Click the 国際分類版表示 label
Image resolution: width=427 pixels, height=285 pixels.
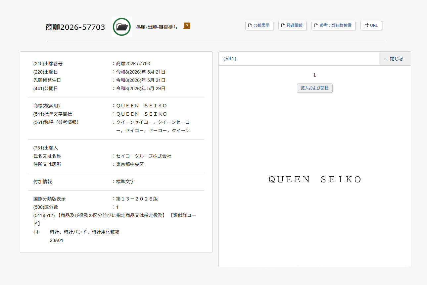[x=50, y=199]
